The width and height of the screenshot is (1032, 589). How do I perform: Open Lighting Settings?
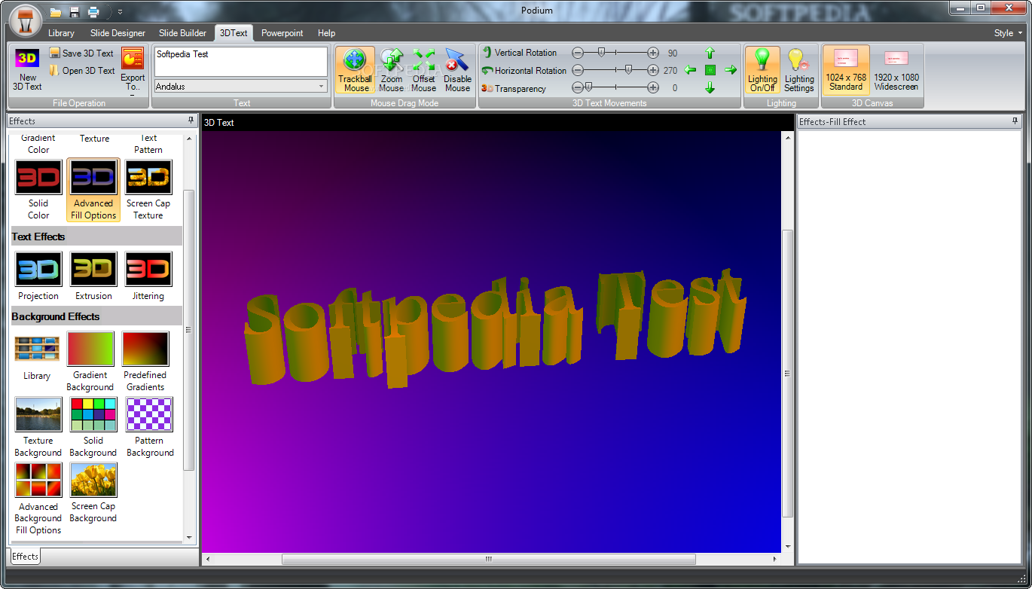coord(798,70)
